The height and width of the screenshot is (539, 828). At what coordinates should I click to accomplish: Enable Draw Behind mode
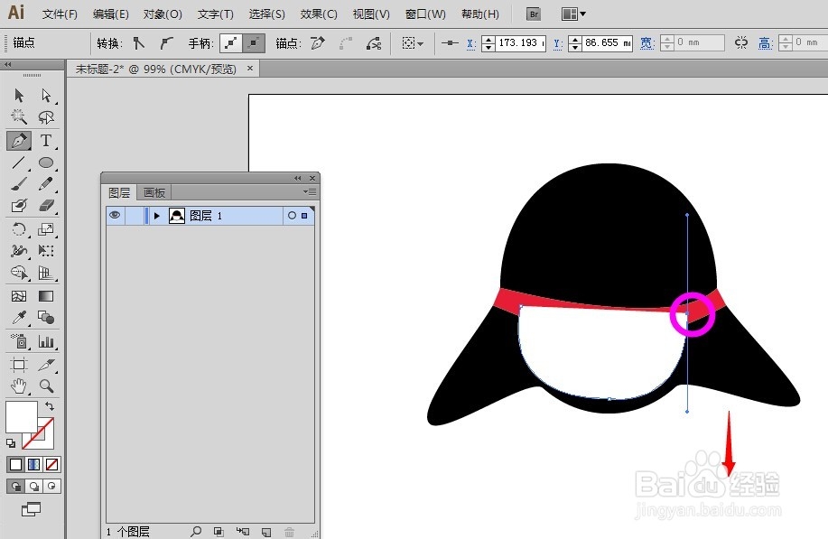pos(33,487)
